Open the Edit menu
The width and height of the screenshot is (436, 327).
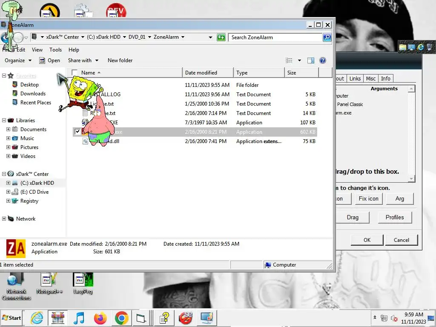pos(21,50)
